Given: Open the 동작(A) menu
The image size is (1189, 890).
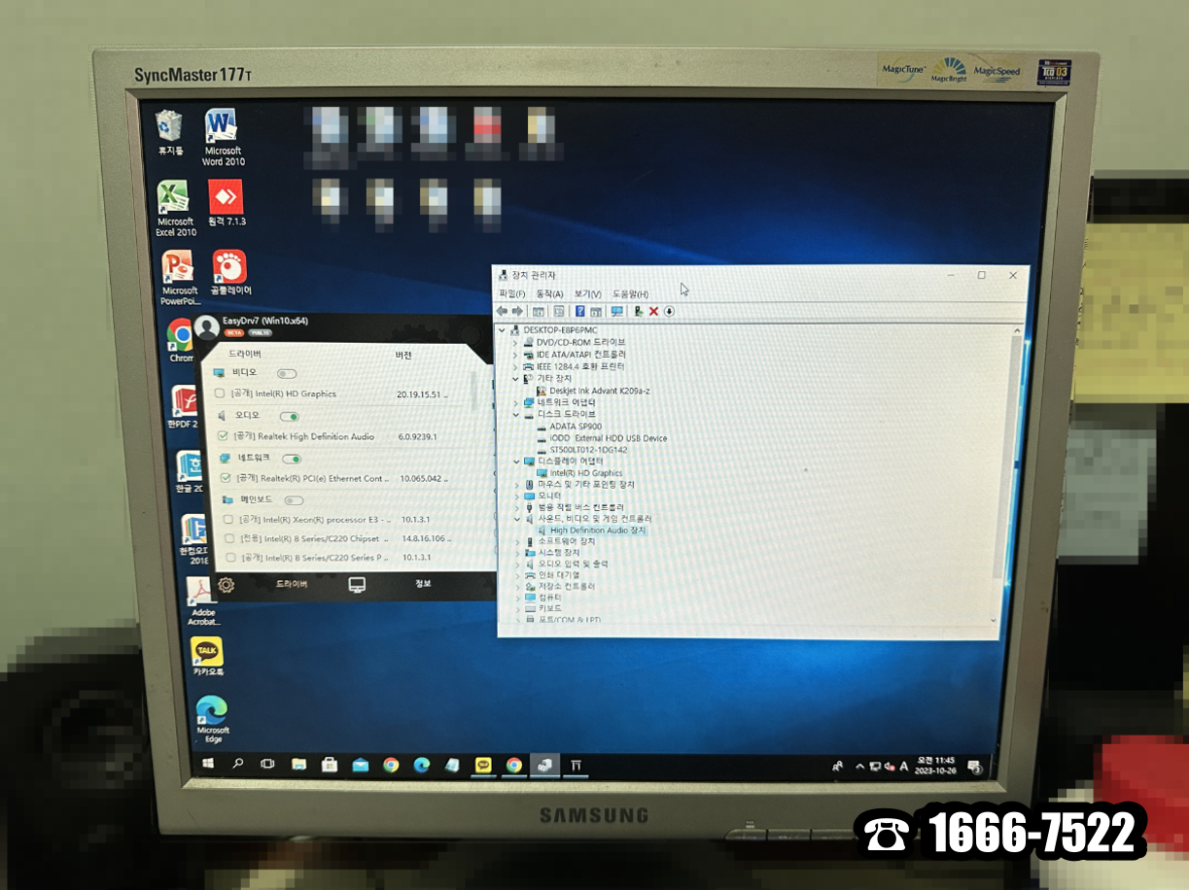Looking at the screenshot, I should [x=549, y=294].
